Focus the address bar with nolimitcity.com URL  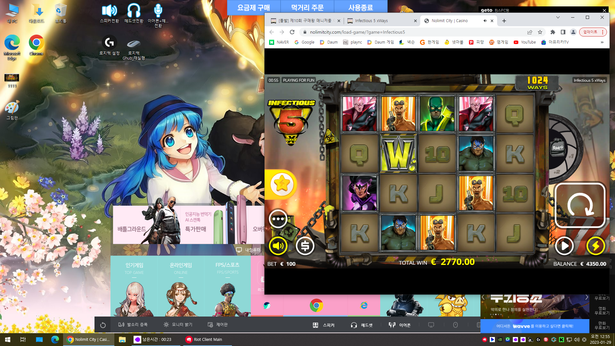pos(413,32)
